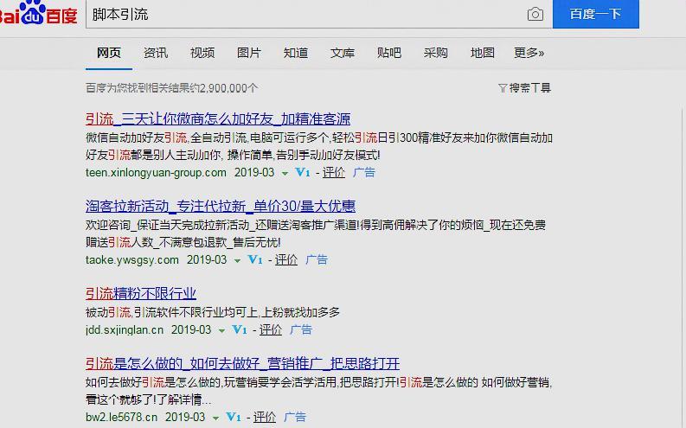The width and height of the screenshot is (686, 428).
Task: Click the teen.xinlongyuan-group.com URL
Action: (156, 173)
